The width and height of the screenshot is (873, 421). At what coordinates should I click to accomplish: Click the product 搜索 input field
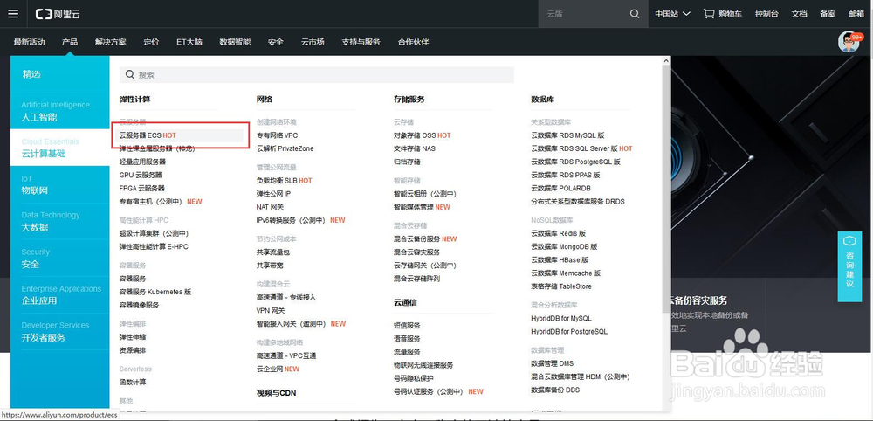click(316, 74)
